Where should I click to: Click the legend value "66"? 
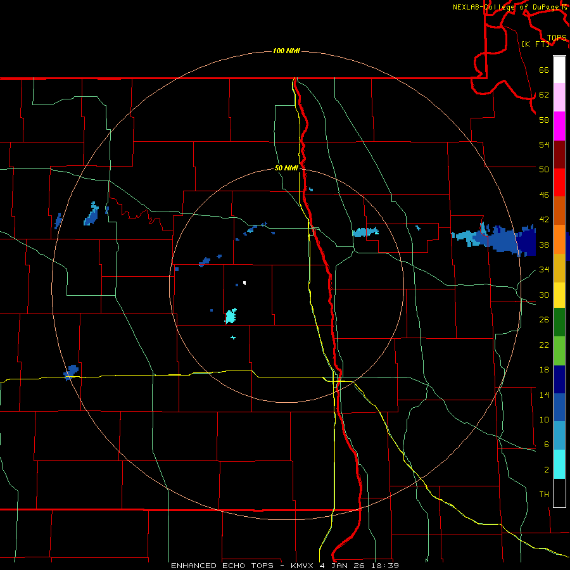544,70
